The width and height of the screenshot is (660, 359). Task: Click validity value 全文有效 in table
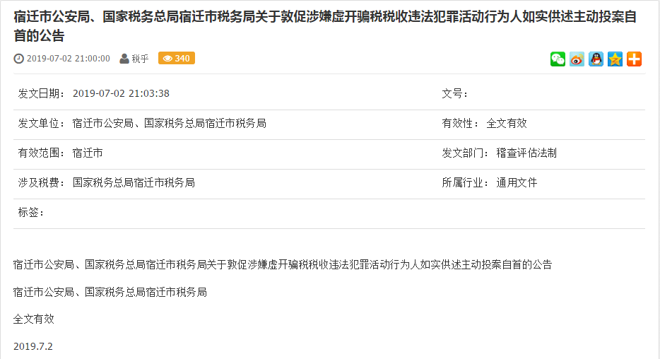coord(507,123)
